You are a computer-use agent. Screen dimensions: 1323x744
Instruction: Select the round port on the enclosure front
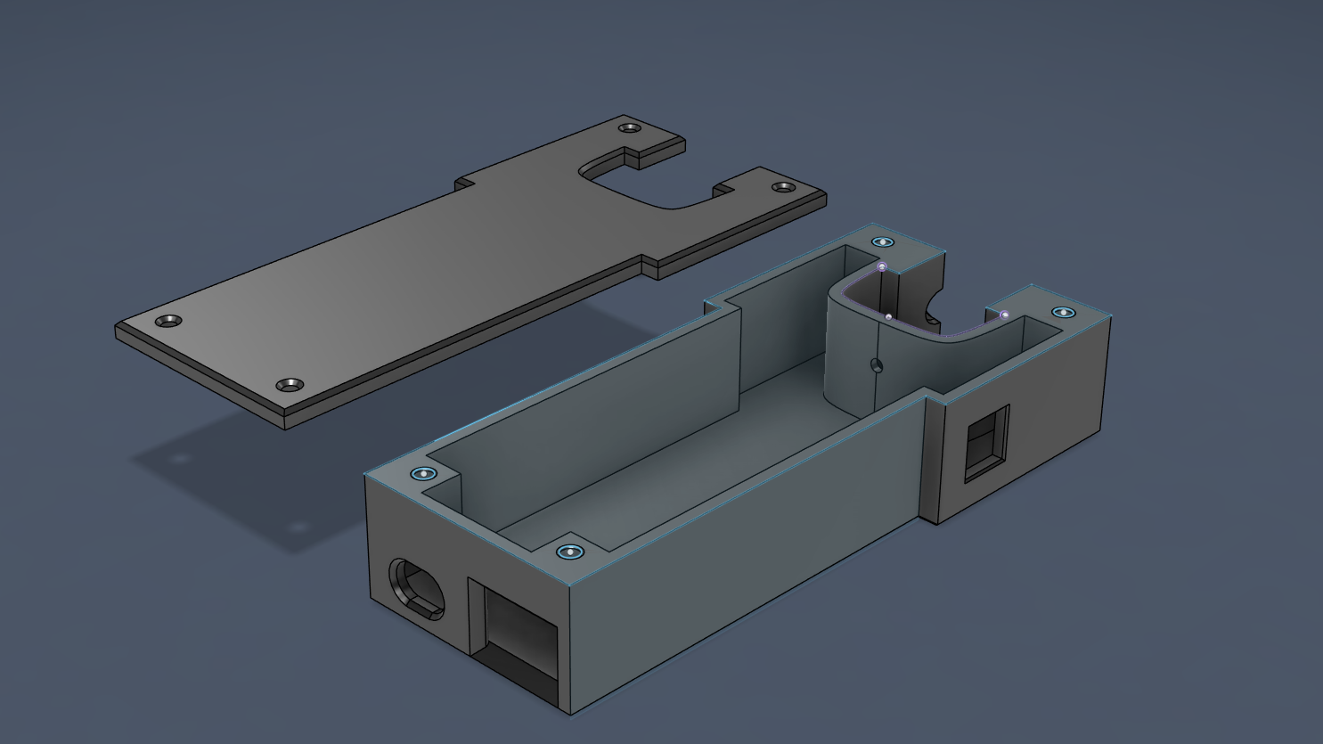click(416, 588)
